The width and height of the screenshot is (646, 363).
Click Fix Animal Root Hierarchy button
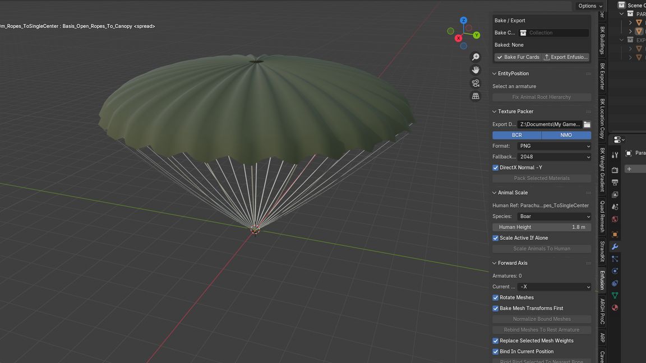pos(542,97)
